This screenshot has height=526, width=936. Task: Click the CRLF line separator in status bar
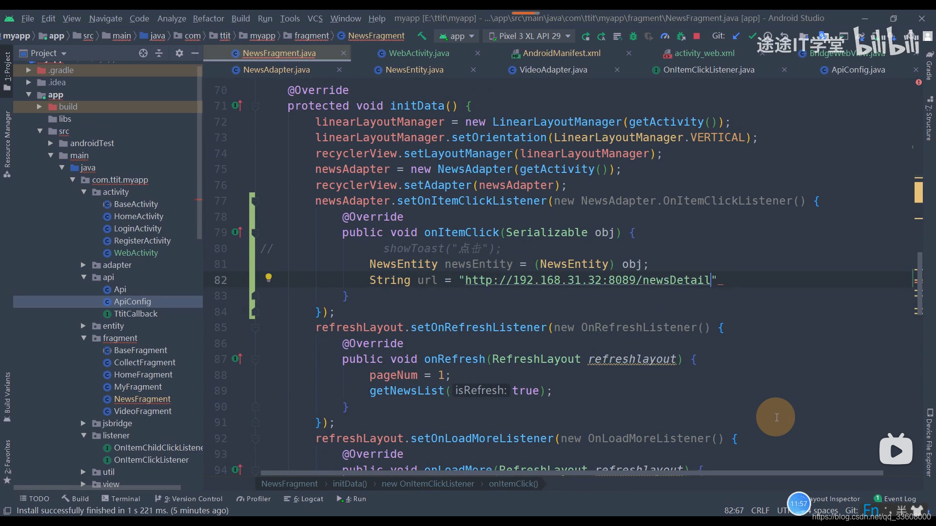[760, 510]
